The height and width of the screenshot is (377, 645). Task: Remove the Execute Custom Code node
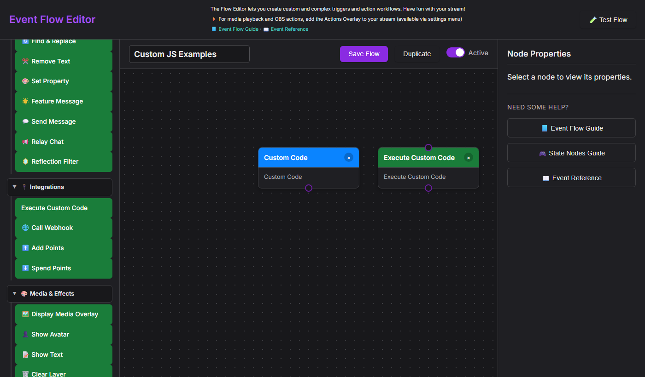point(468,157)
